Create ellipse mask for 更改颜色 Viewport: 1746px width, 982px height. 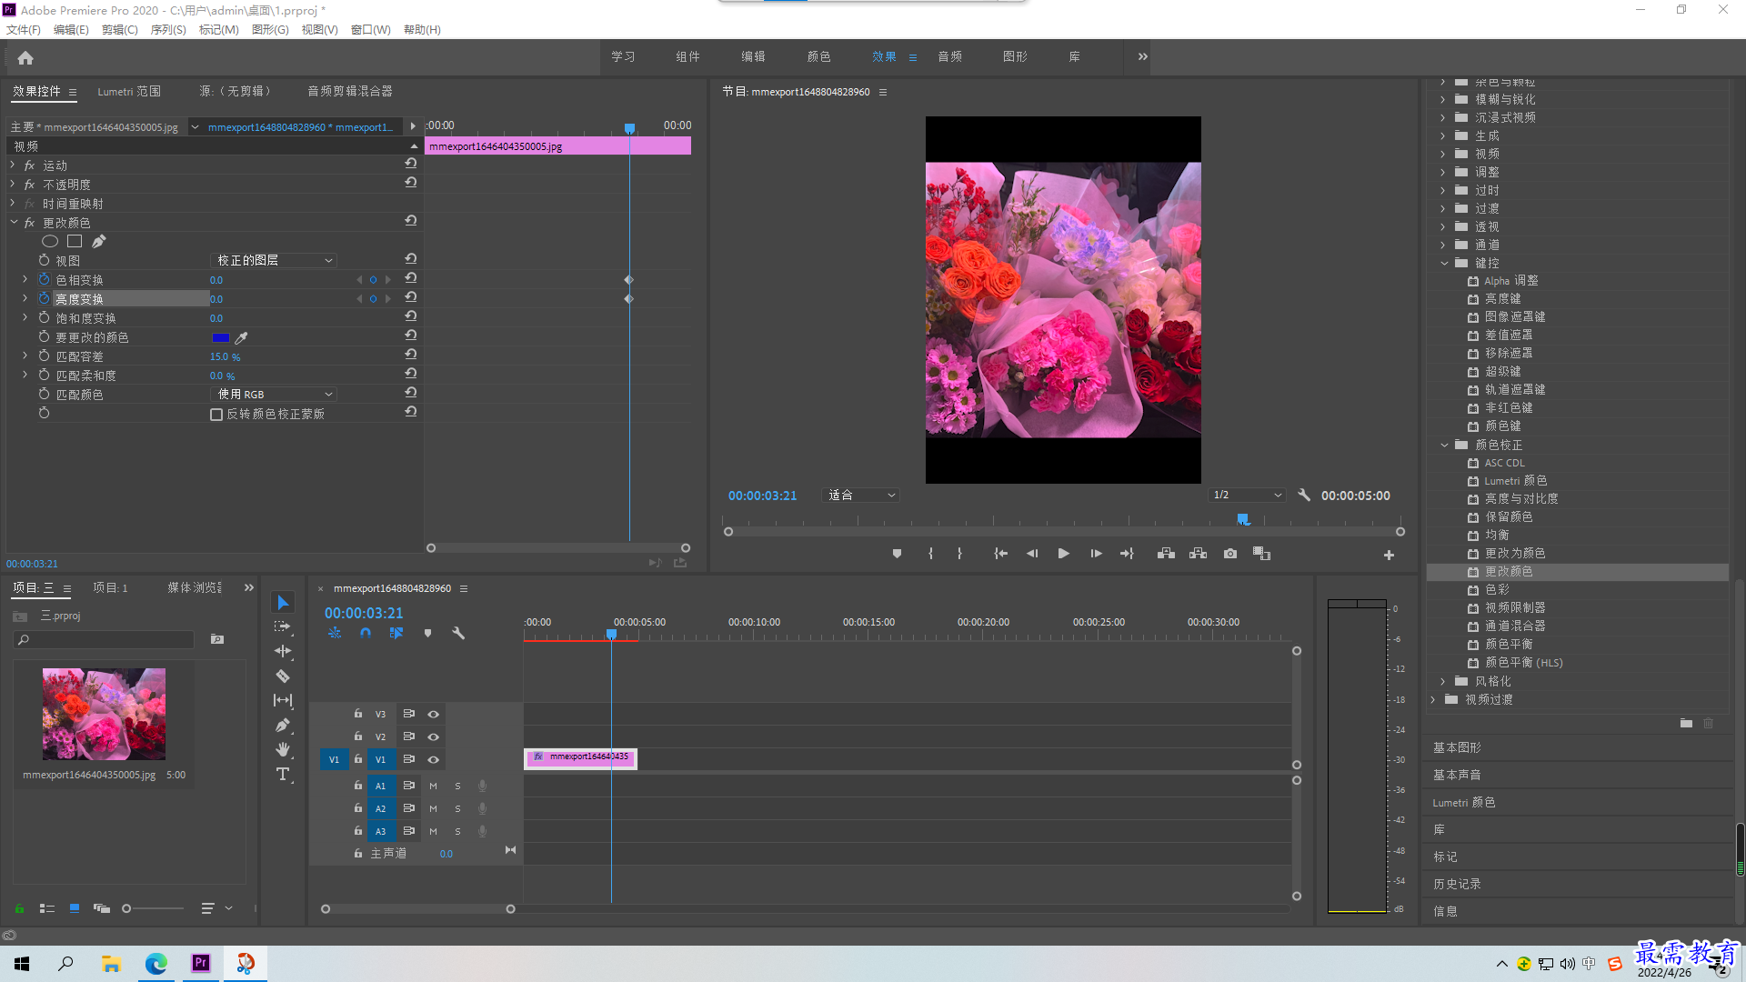(x=50, y=241)
